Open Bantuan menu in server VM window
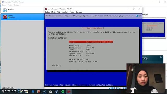Image resolution: width=167 pixels, height=94 pixels. pos(79,12)
